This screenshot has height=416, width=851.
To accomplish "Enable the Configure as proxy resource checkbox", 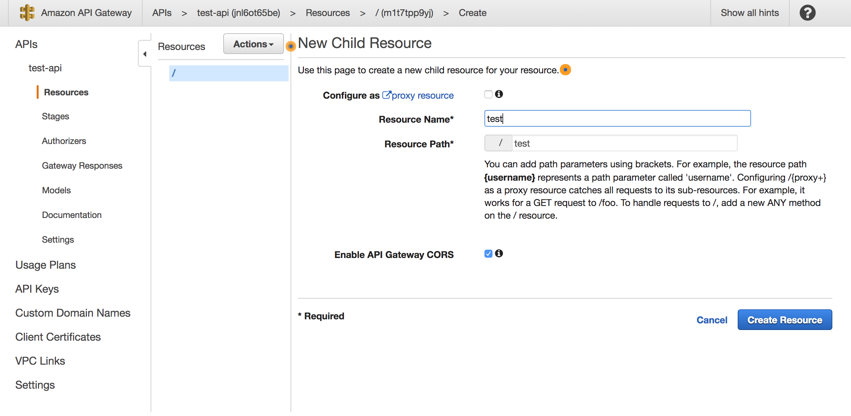I will 488,94.
